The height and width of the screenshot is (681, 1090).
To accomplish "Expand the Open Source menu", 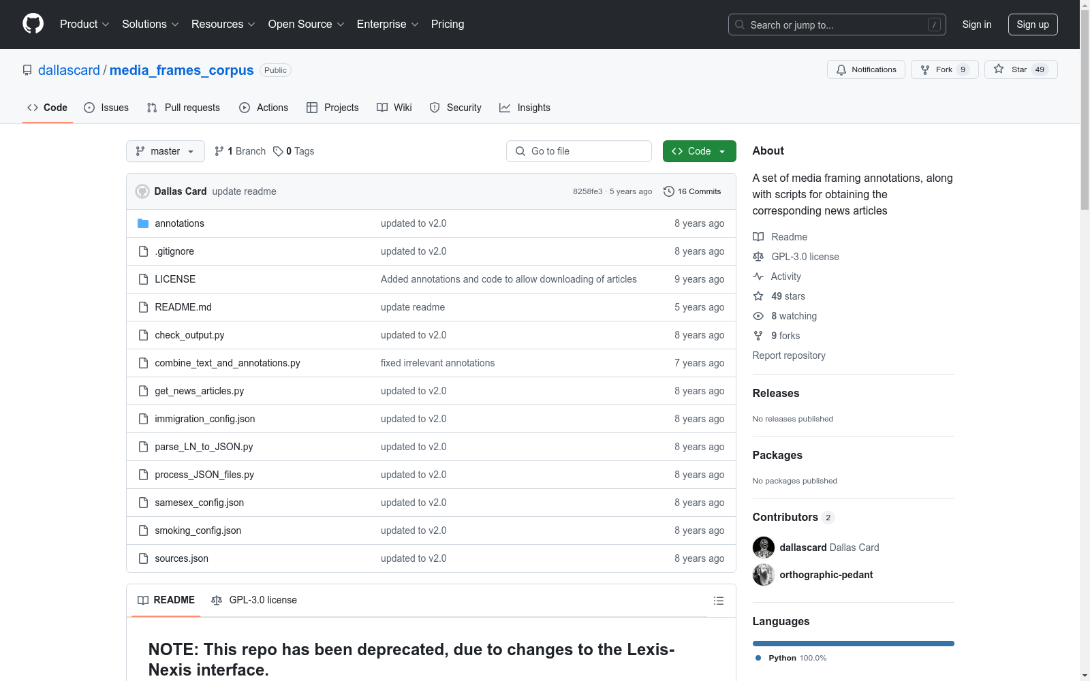I will click(307, 24).
